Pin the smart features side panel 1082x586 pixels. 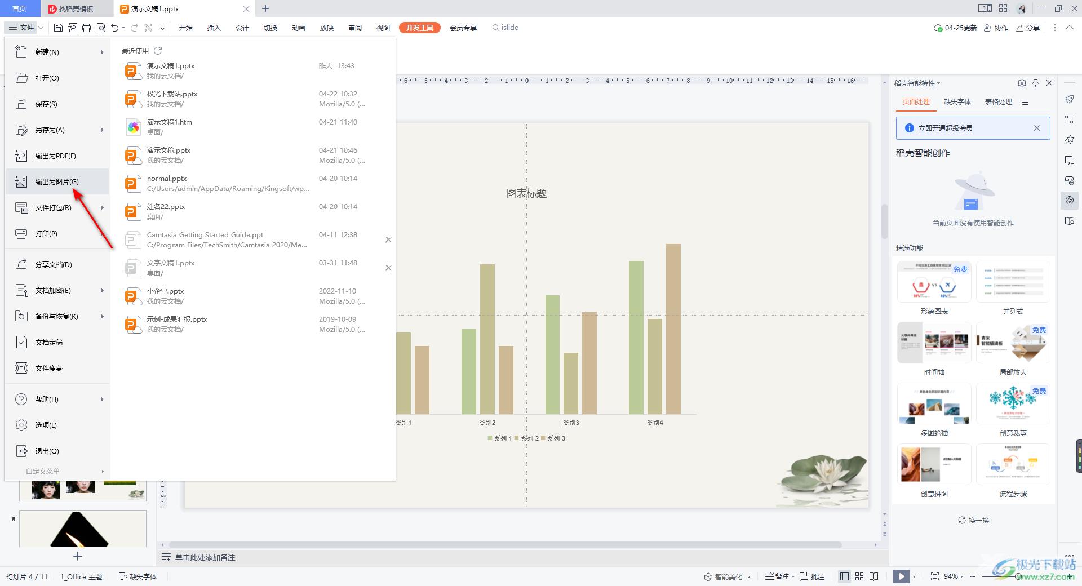click(x=1035, y=83)
